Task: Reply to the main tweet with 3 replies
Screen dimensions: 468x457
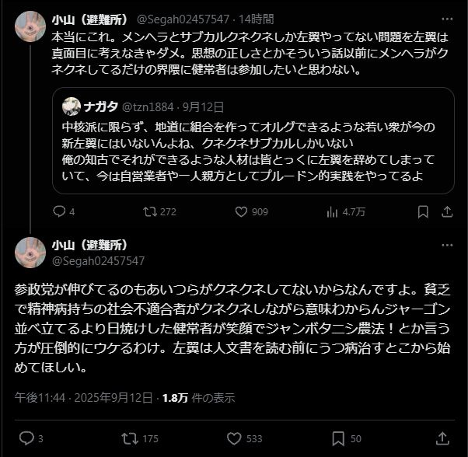Action: click(26, 438)
